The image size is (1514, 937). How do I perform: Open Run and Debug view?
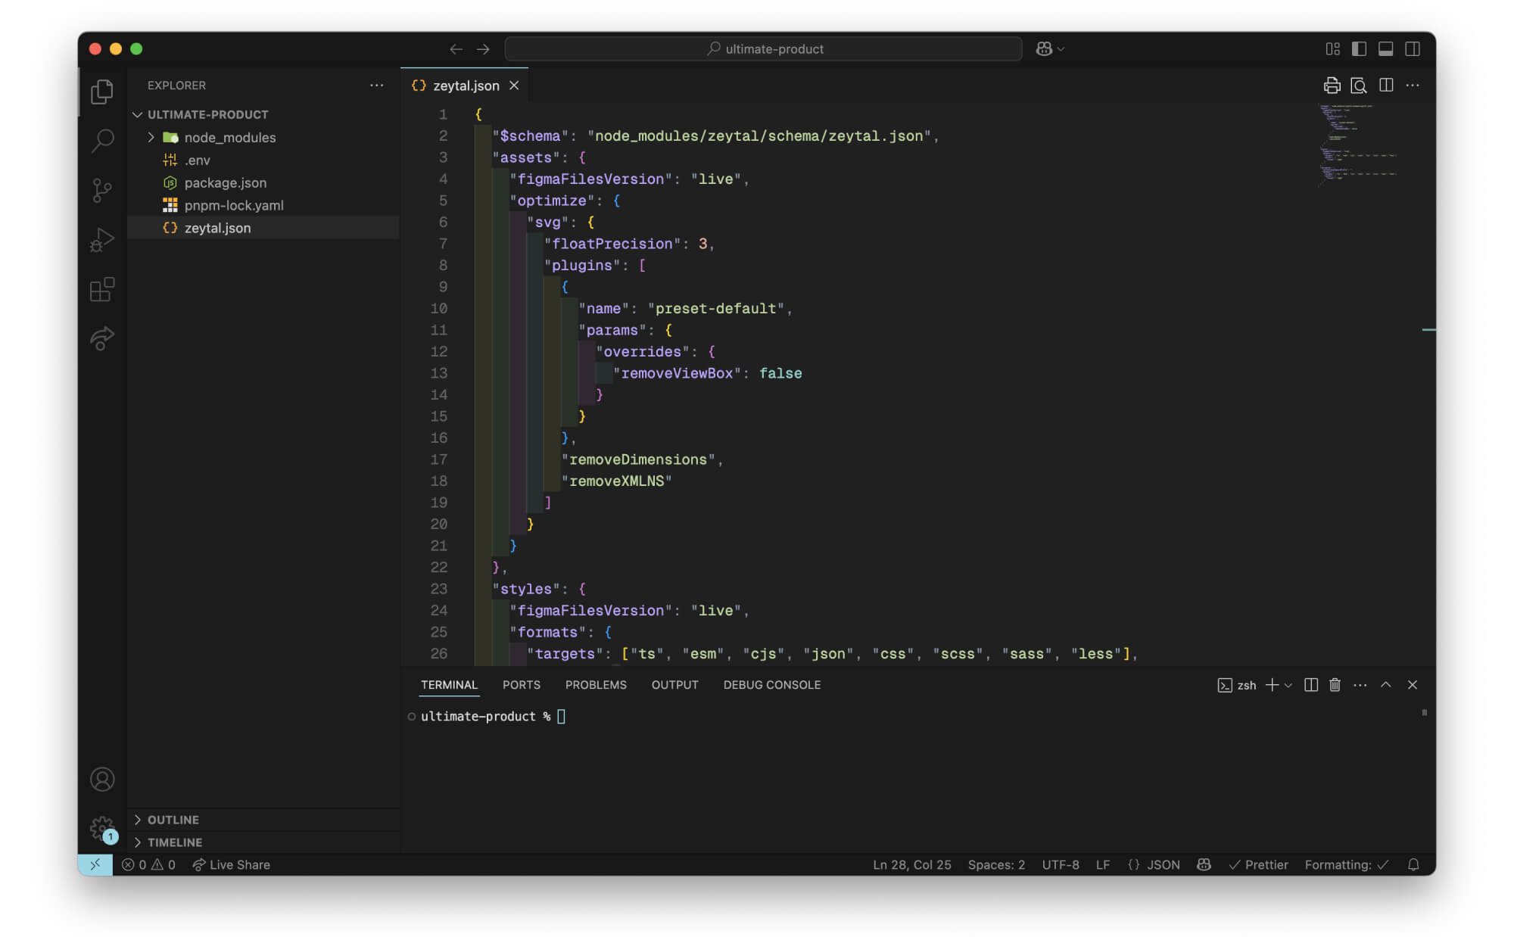click(x=102, y=240)
